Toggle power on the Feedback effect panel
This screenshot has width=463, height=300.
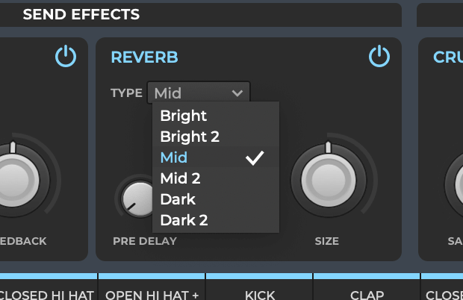66,57
